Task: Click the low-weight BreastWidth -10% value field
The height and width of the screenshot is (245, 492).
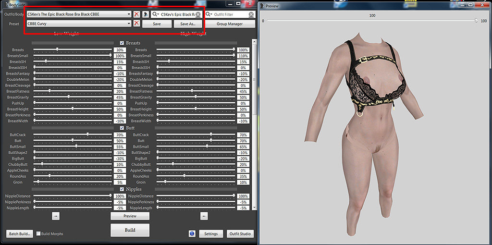Action: click(x=120, y=122)
